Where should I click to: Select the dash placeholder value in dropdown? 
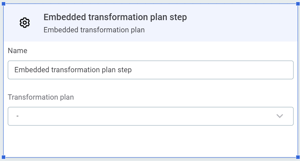click(x=17, y=116)
